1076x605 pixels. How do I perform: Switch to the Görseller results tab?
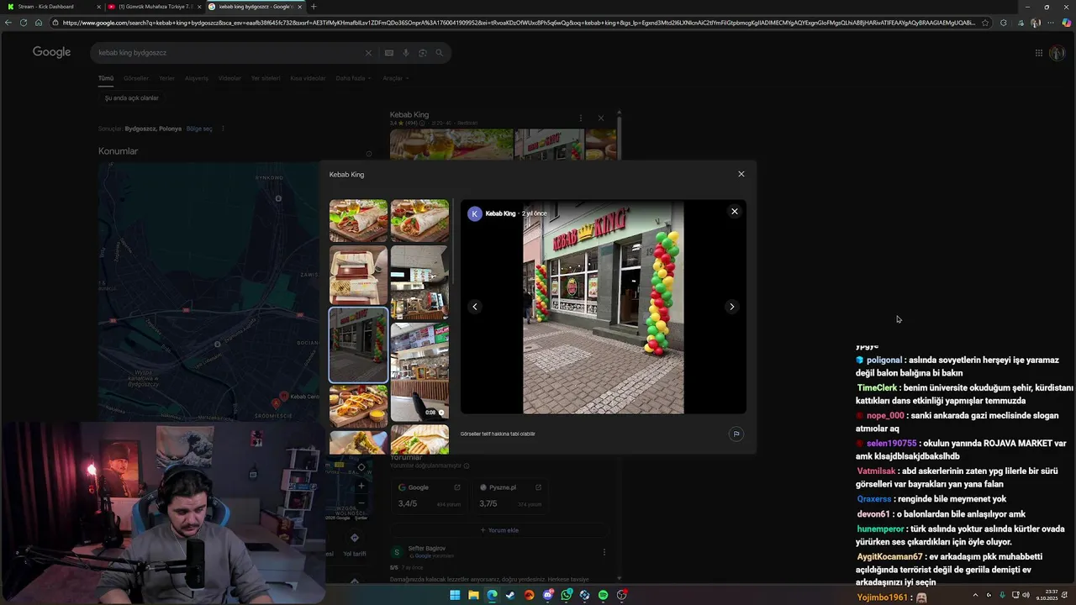(x=135, y=78)
